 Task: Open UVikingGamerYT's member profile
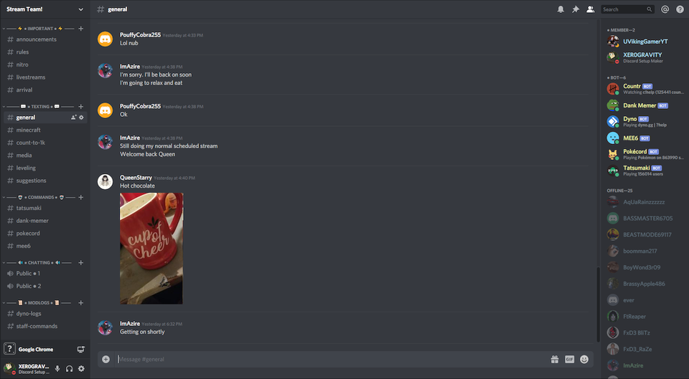[x=645, y=42]
